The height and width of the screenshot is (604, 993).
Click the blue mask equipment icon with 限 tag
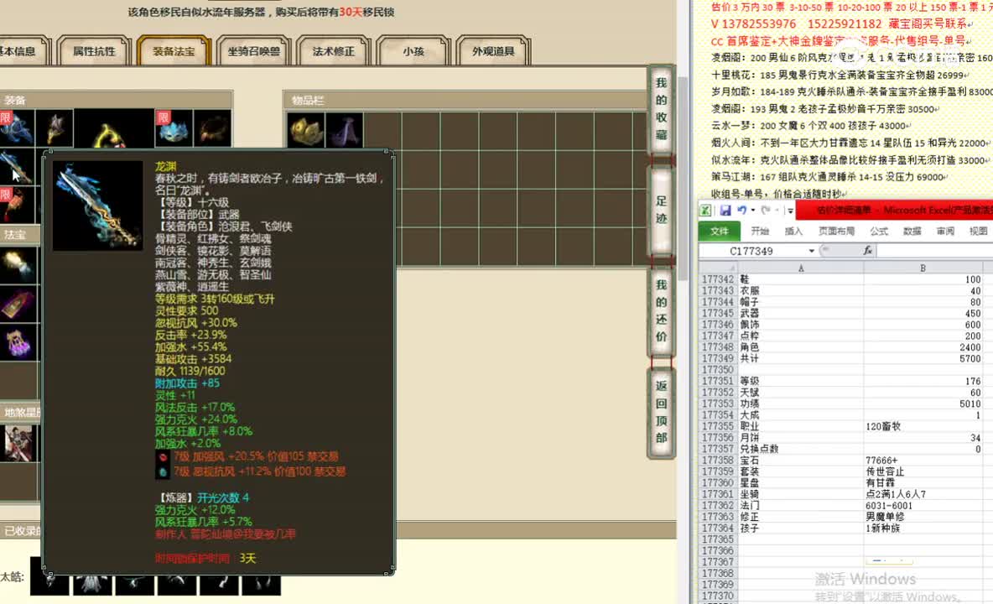(174, 128)
